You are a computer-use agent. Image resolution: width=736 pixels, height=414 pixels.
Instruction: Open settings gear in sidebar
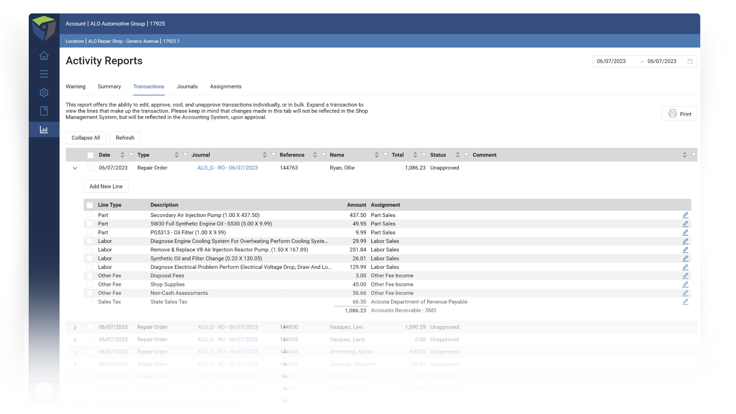[44, 92]
